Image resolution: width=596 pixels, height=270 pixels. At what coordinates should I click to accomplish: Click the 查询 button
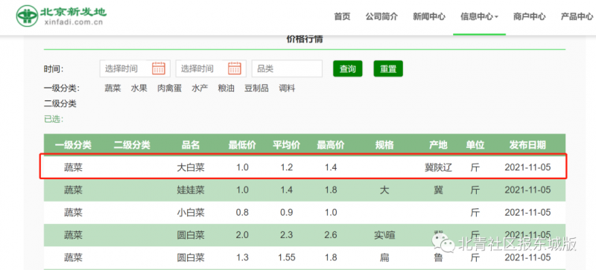pyautogui.click(x=348, y=68)
